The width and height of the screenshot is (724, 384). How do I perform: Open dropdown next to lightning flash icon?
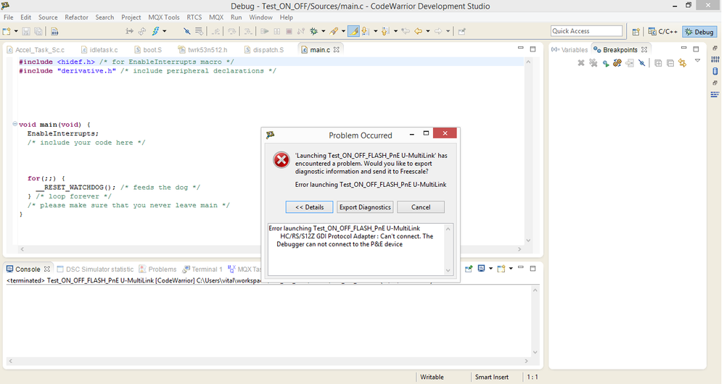pyautogui.click(x=165, y=31)
